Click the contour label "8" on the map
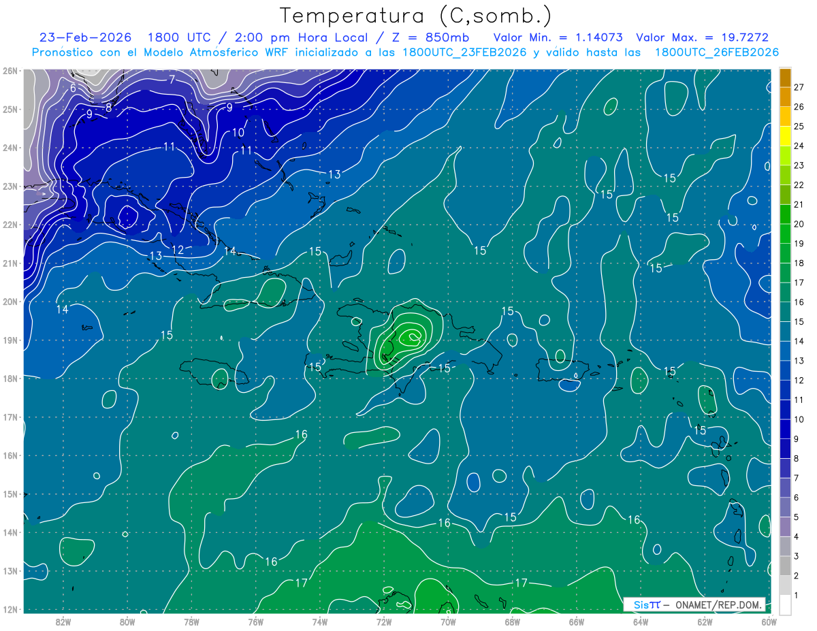817x631 pixels. [108, 108]
